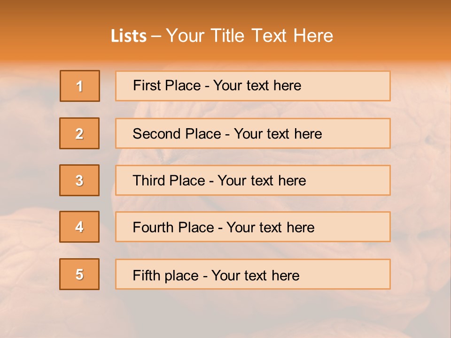Click the number 1 box

(80, 86)
